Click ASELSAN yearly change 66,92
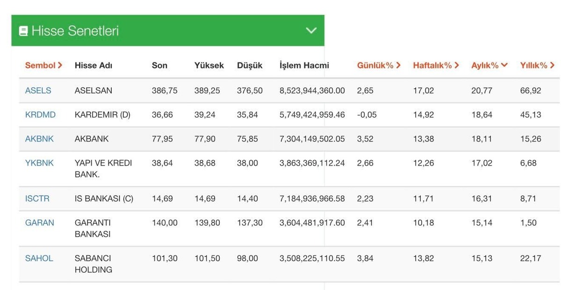 (x=531, y=91)
